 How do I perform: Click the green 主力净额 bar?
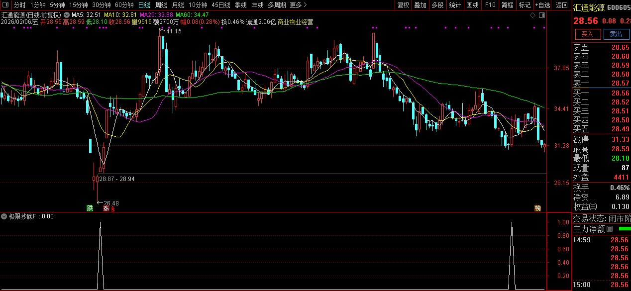624,229
